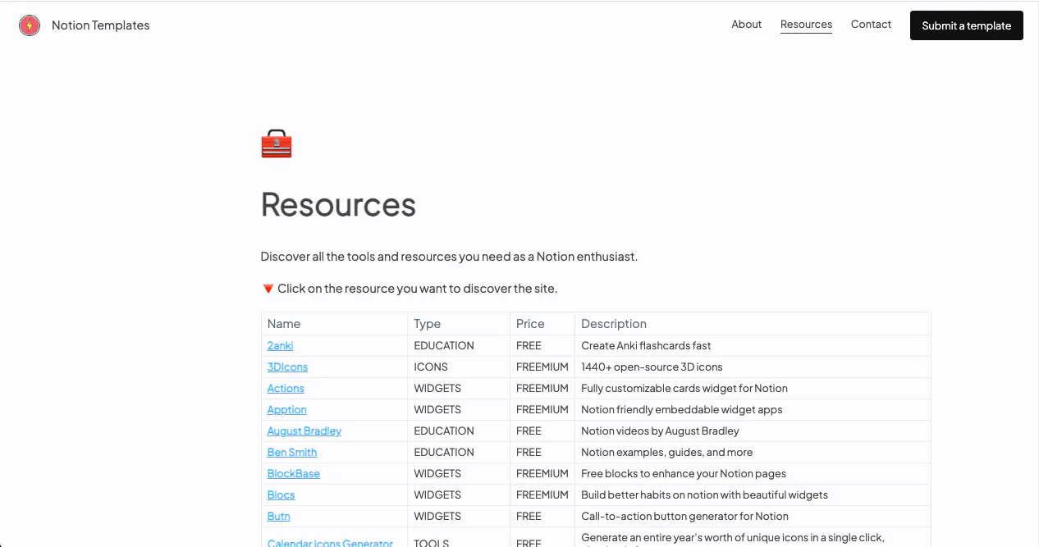This screenshot has width=1039, height=547.
Task: Open the Blocs link
Action: pyautogui.click(x=281, y=495)
